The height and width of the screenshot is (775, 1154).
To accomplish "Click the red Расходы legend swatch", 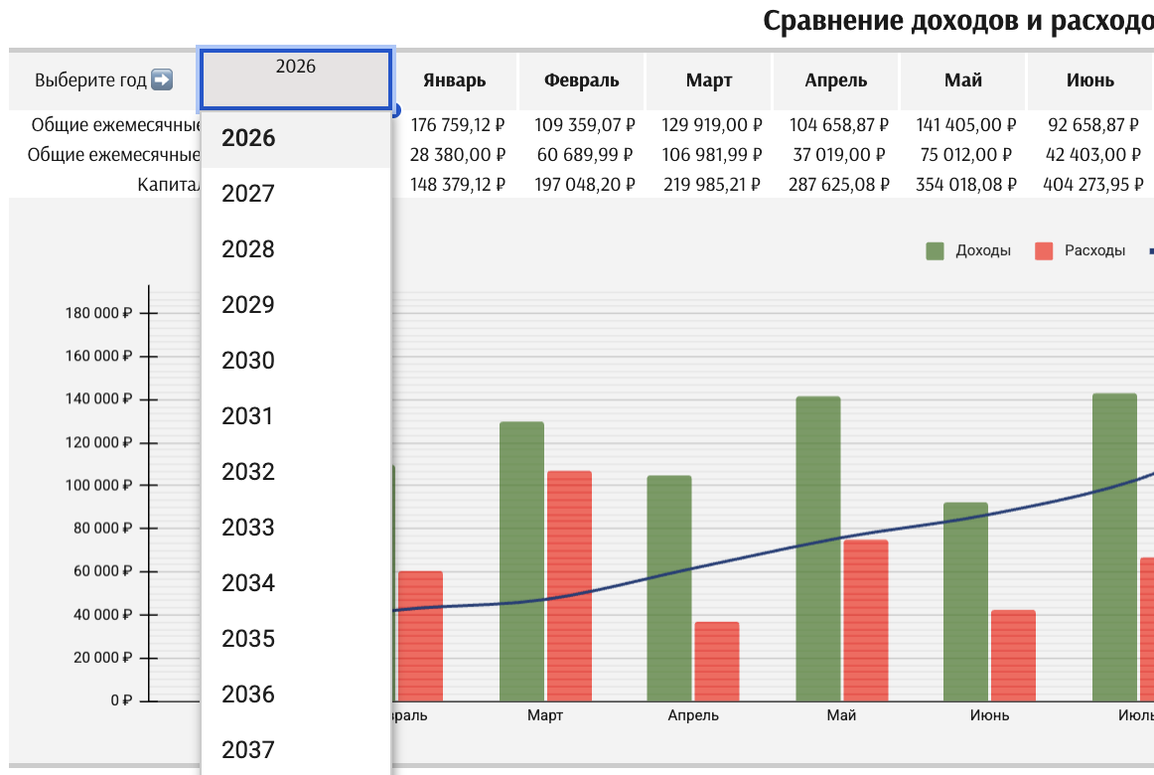I will click(1044, 251).
